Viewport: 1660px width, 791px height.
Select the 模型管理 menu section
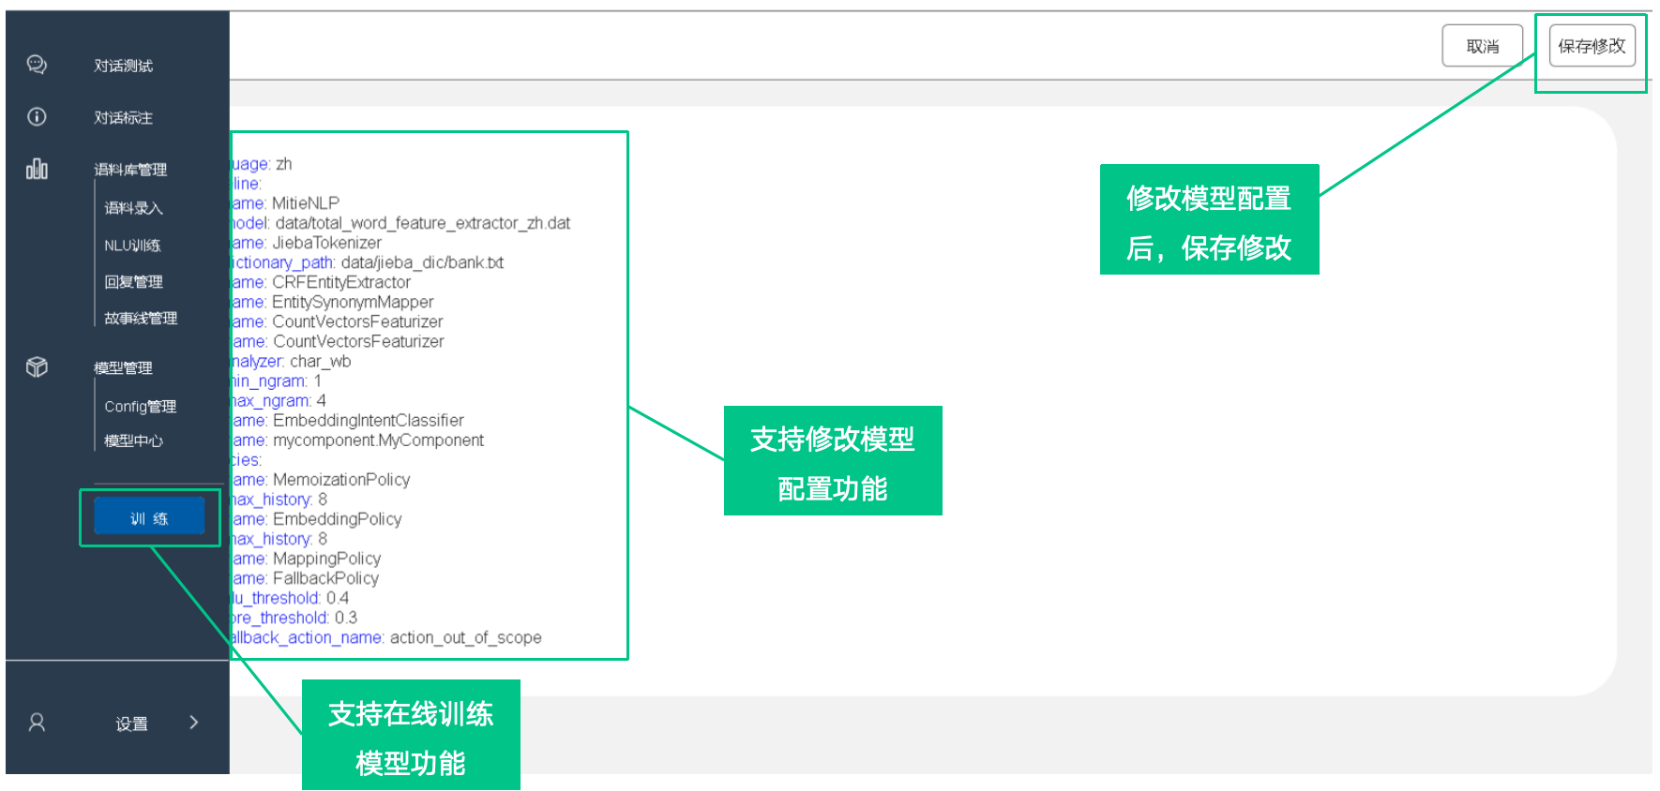(123, 368)
